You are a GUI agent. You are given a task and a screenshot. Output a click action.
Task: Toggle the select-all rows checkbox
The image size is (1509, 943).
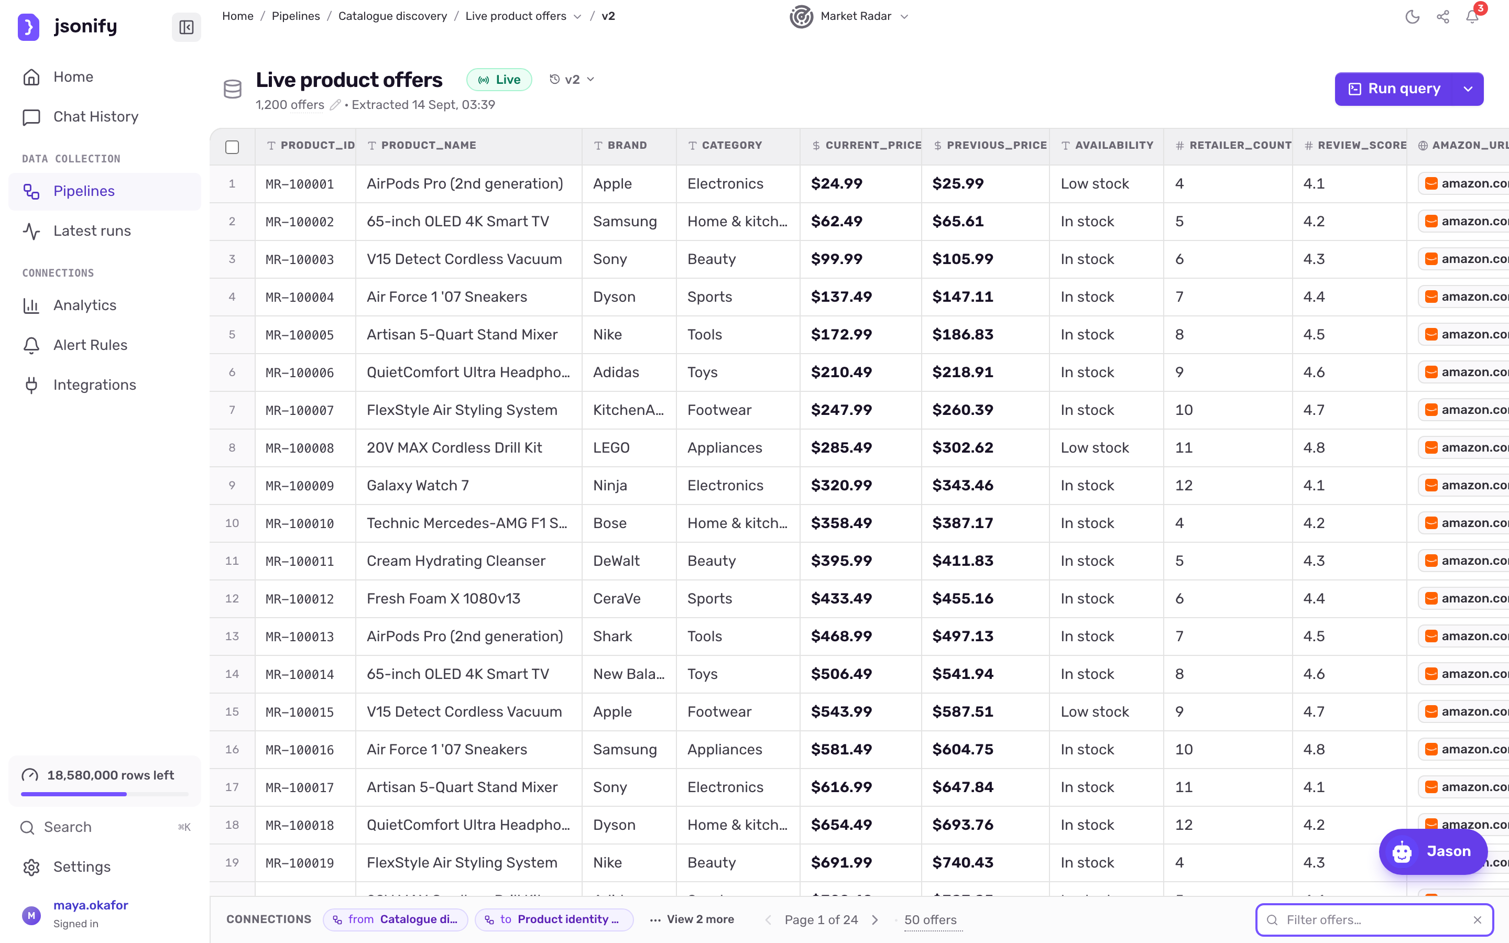(x=232, y=147)
